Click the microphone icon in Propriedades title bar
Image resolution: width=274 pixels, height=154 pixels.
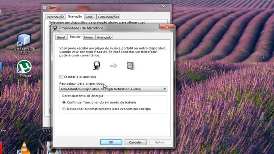point(55,28)
